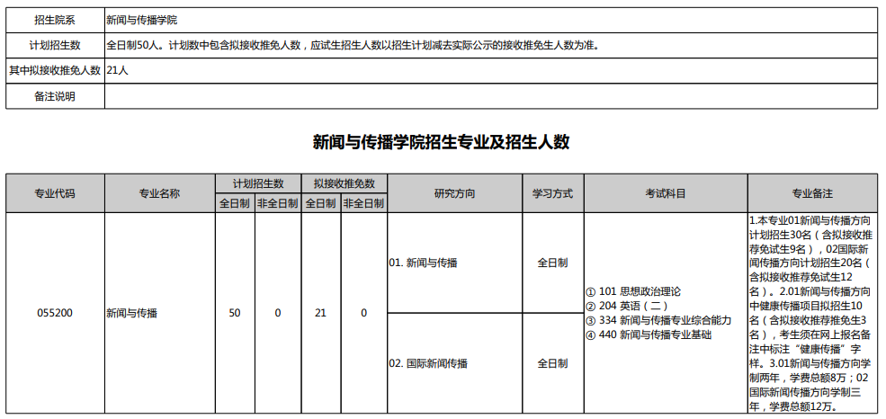886x419 pixels.
Task: Click the 专业备注 column header
Action: tap(812, 193)
